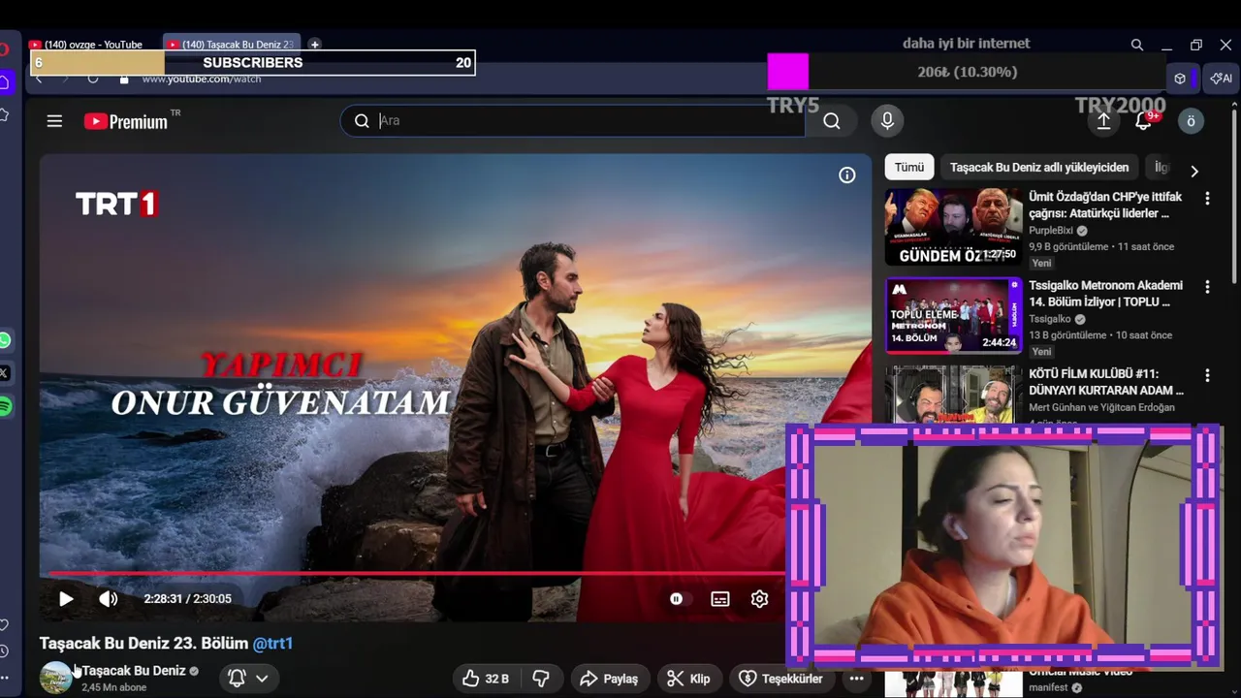The image size is (1241, 698).
Task: Click the manifest channel name
Action: coord(1049,687)
